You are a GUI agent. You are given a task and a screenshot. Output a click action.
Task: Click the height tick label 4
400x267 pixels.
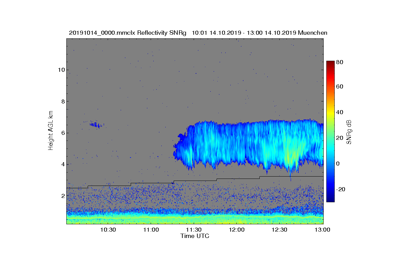63,164
